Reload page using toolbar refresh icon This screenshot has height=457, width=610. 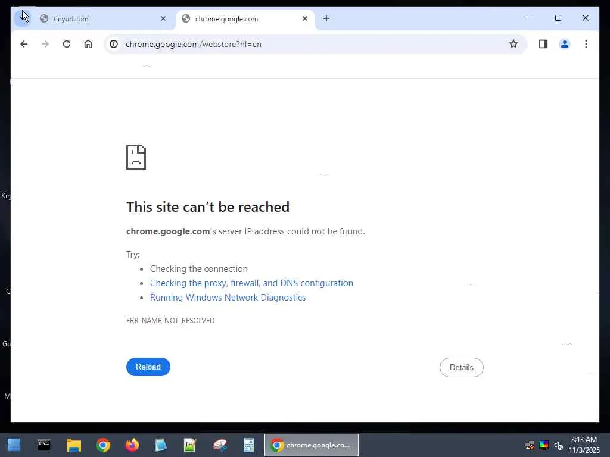click(x=67, y=44)
